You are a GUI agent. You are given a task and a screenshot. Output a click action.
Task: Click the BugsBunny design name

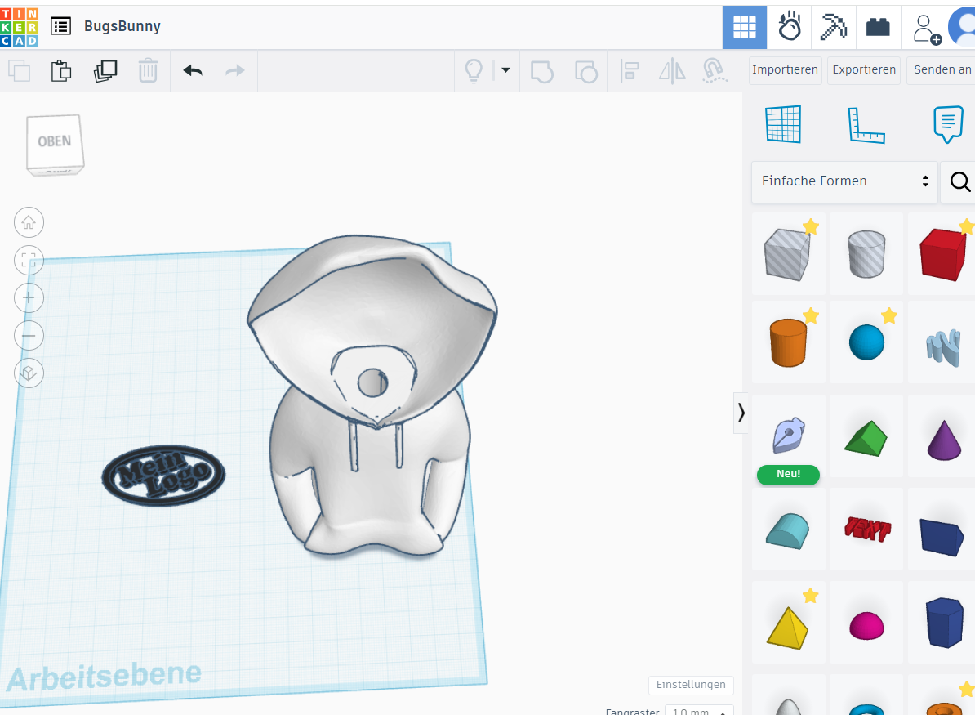[122, 26]
